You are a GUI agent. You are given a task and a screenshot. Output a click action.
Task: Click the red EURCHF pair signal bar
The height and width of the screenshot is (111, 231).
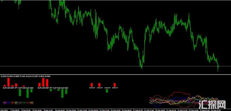[x=92, y=85]
